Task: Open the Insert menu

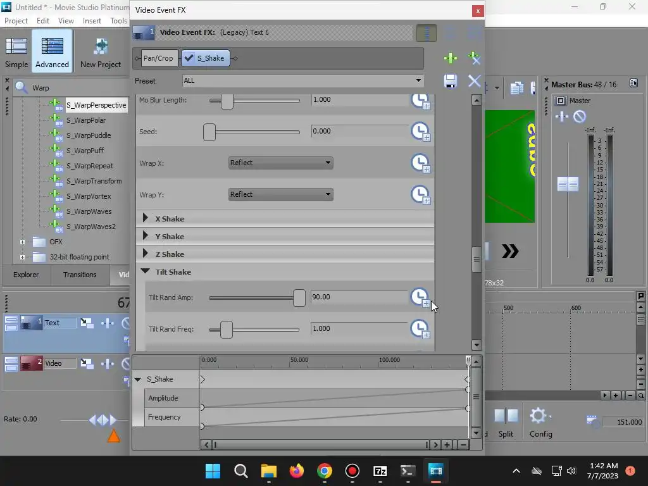Action: 92,21
